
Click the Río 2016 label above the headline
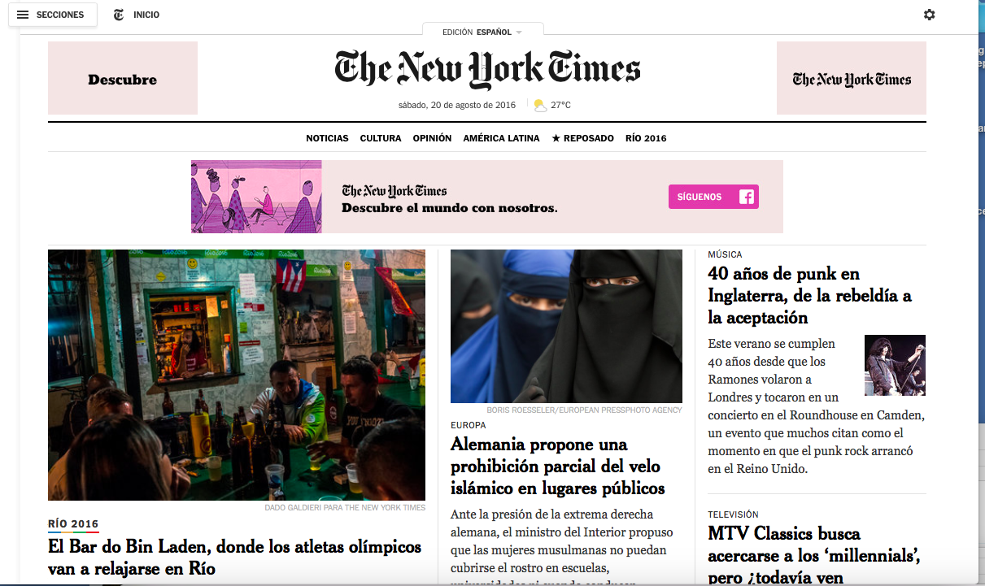pos(73,524)
